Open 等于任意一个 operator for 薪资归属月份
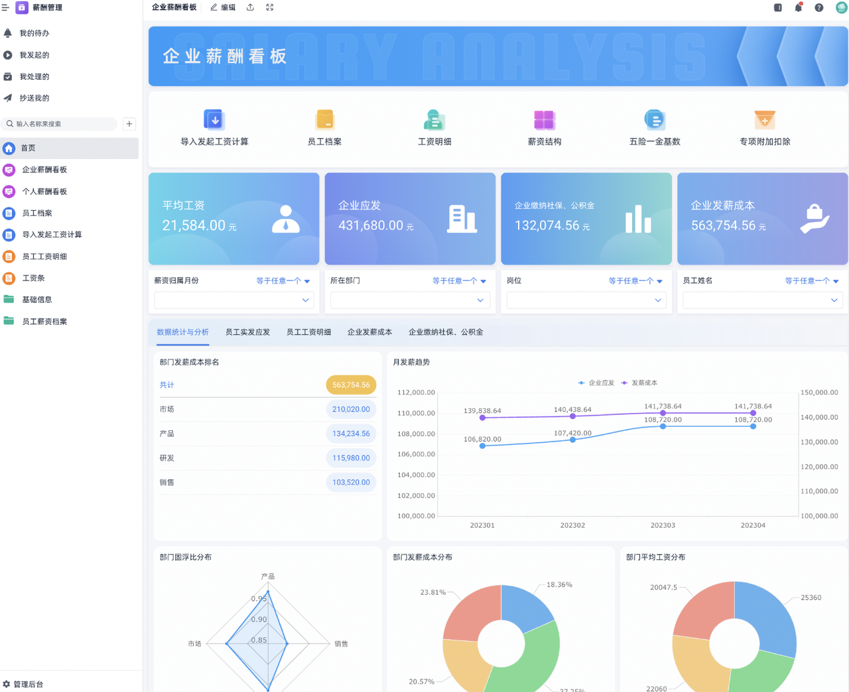 pos(283,281)
